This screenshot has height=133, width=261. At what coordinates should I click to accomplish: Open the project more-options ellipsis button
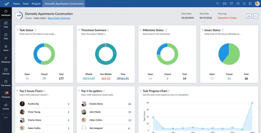point(256,16)
